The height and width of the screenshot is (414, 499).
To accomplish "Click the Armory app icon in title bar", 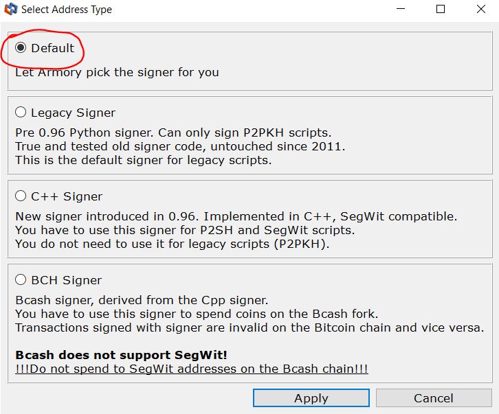I will click(x=10, y=9).
